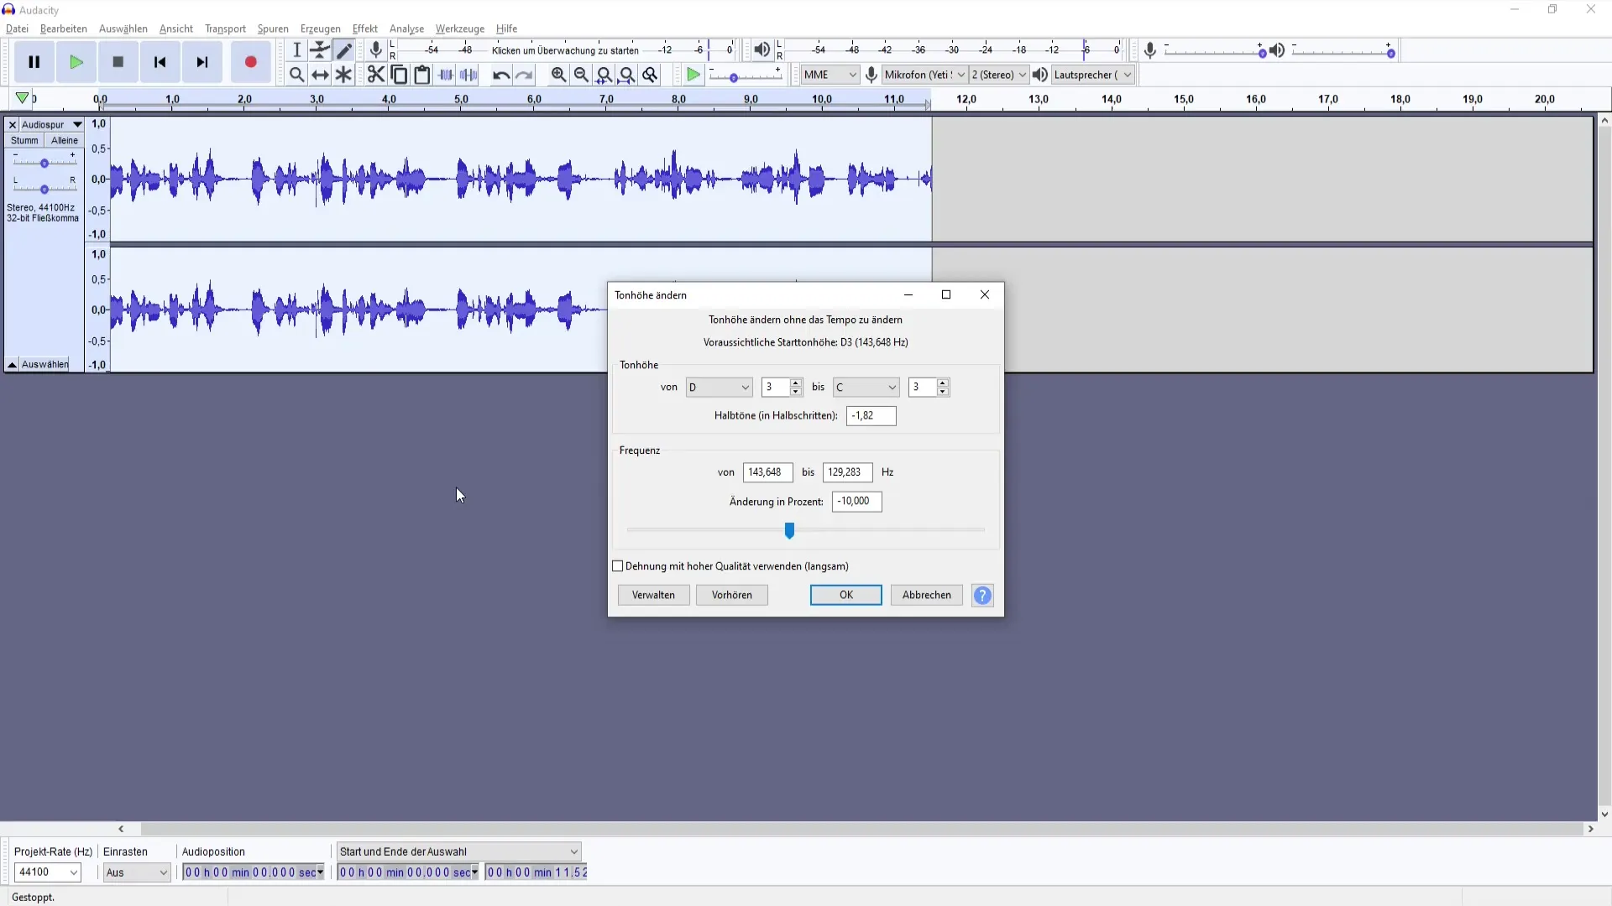Open the Bearbeiten menu
1612x906 pixels.
[x=64, y=29]
